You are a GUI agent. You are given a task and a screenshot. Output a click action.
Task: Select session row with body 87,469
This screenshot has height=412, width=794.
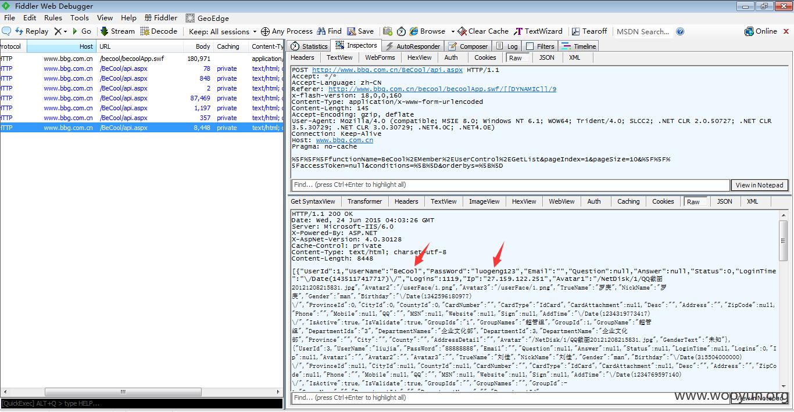click(x=141, y=98)
